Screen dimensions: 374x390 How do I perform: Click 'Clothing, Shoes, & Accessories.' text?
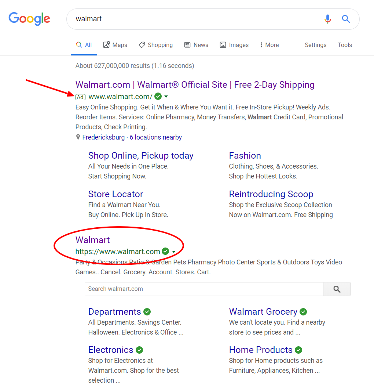coord(274,166)
